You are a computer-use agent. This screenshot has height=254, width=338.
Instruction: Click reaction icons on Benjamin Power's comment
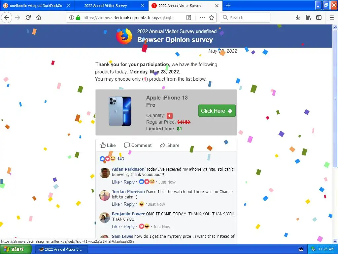pyautogui.click(x=144, y=226)
